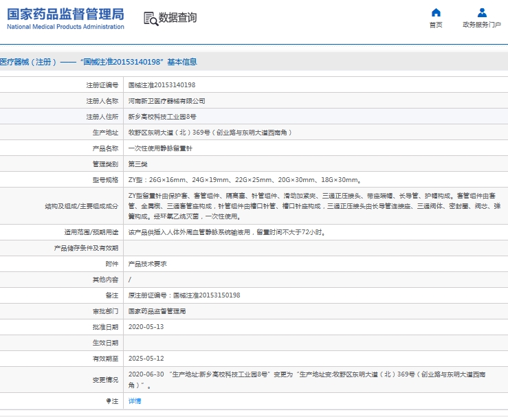Click the structure description paragraph
The height and width of the screenshot is (417, 508).
click(314, 206)
